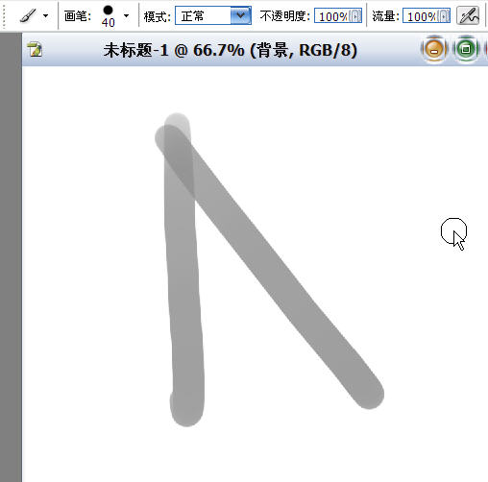Select the 正常 mode text field

pos(204,15)
